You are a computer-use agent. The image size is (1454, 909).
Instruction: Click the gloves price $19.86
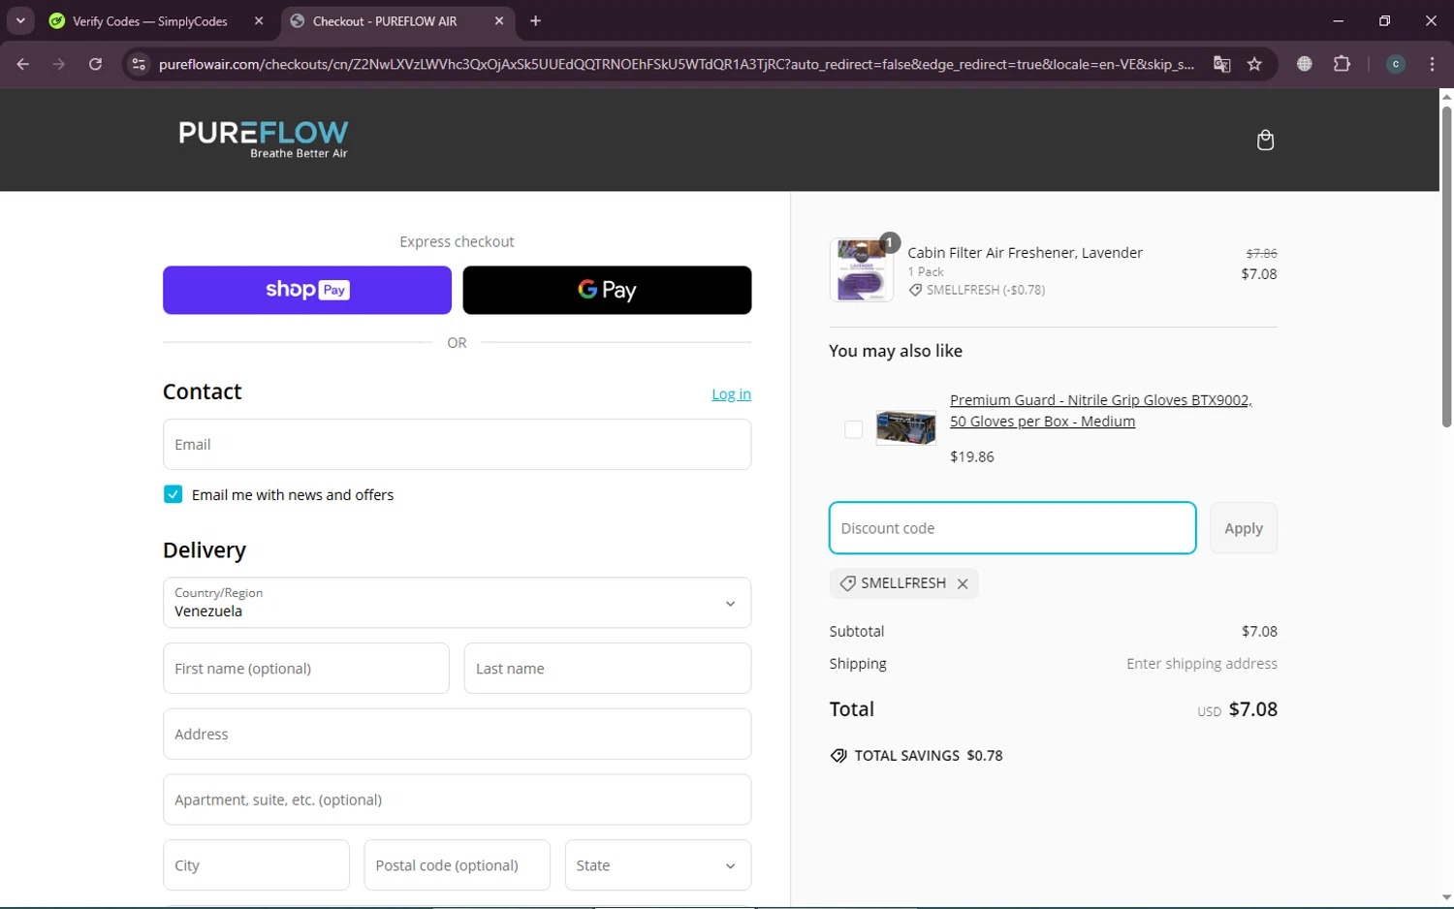click(972, 456)
